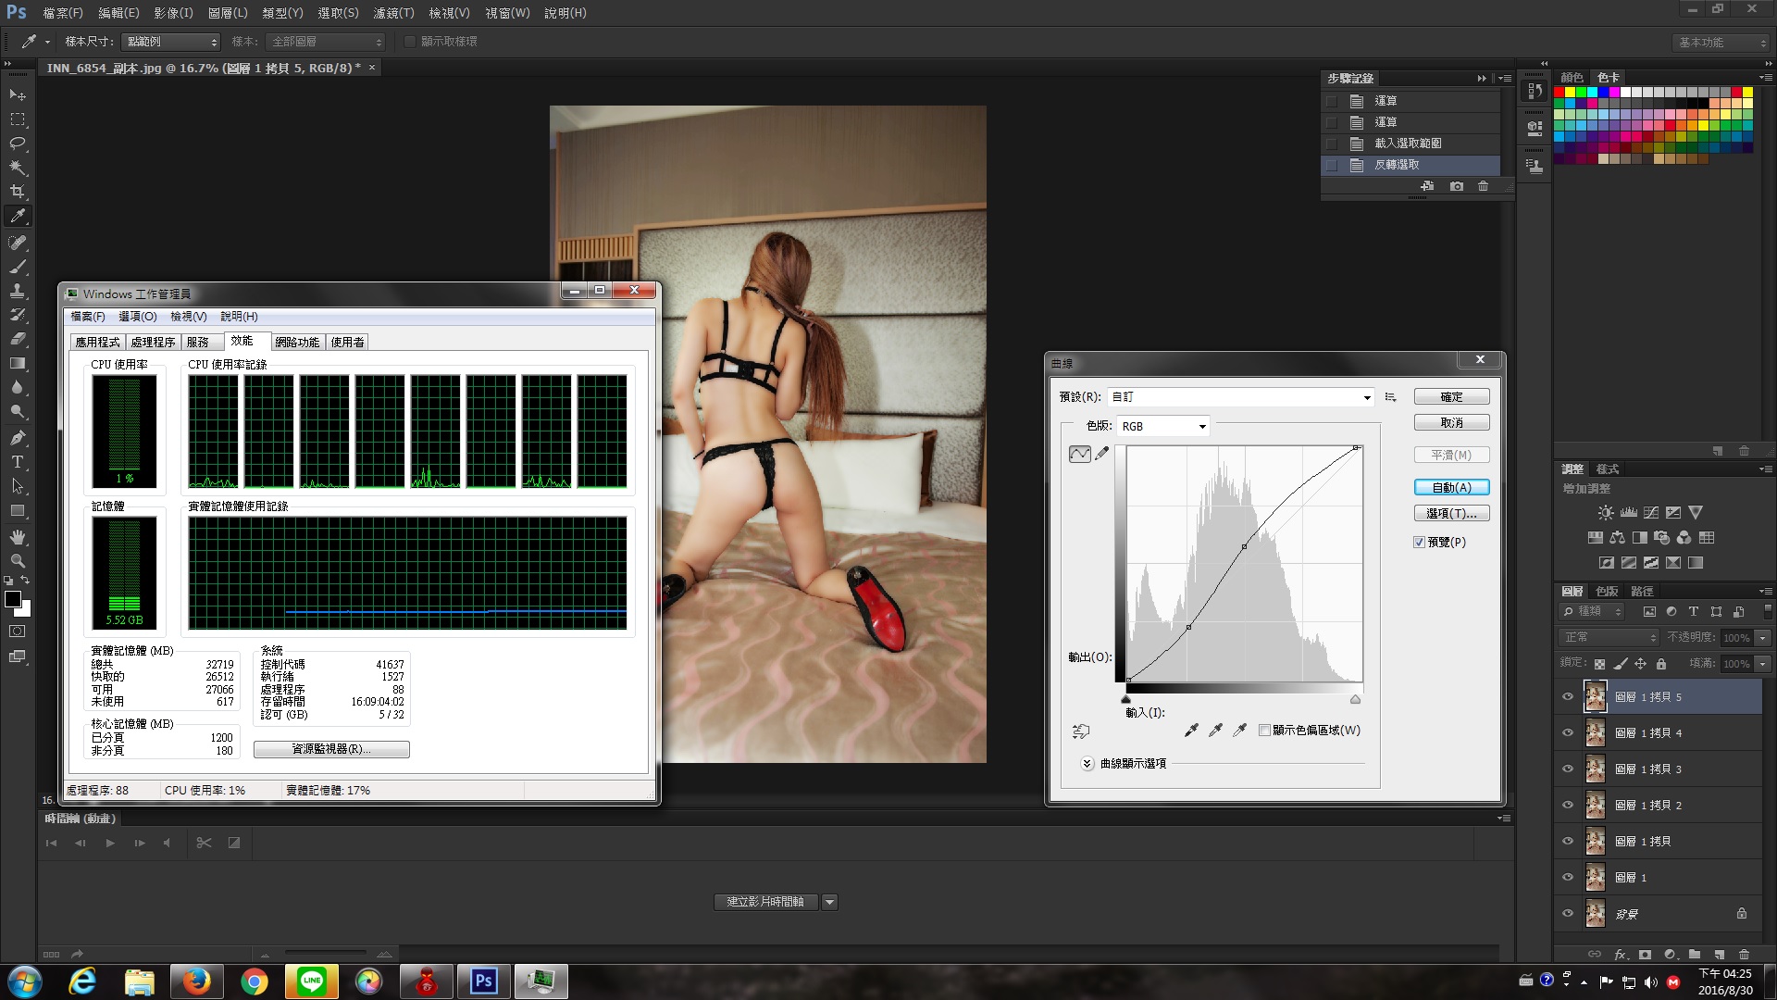Click the foreground color swatch
This screenshot has height=1000, width=1777.
[13, 600]
